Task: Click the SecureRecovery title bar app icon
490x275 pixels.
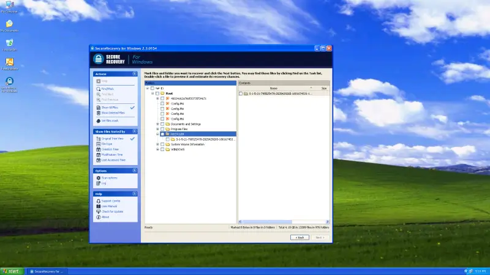Action: tap(92, 48)
